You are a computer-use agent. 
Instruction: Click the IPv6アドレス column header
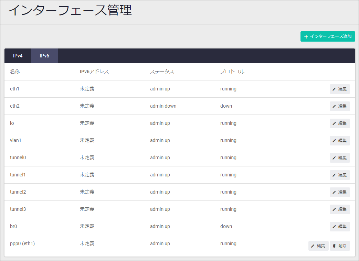94,72
